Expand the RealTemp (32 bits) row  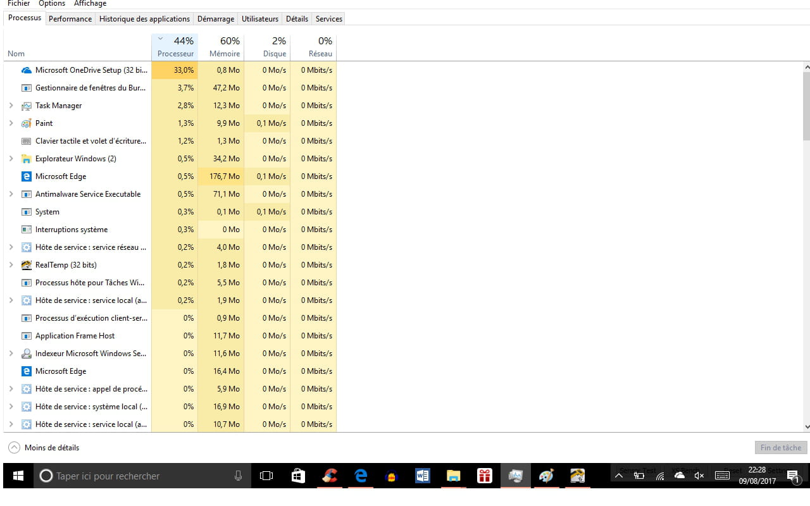[x=11, y=265]
